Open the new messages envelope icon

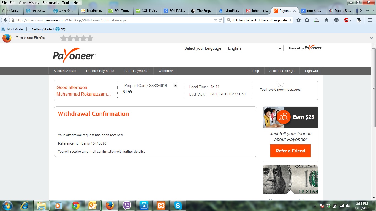point(280,85)
